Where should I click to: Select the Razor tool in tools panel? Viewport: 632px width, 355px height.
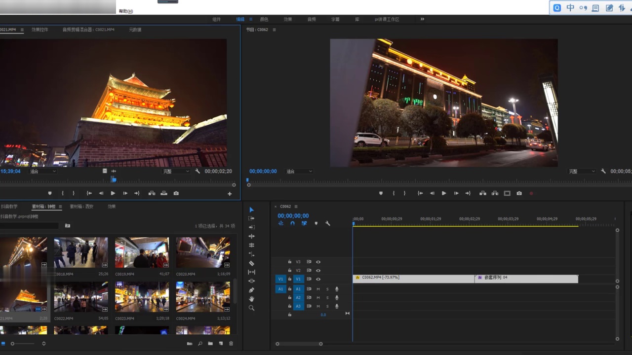click(x=251, y=263)
